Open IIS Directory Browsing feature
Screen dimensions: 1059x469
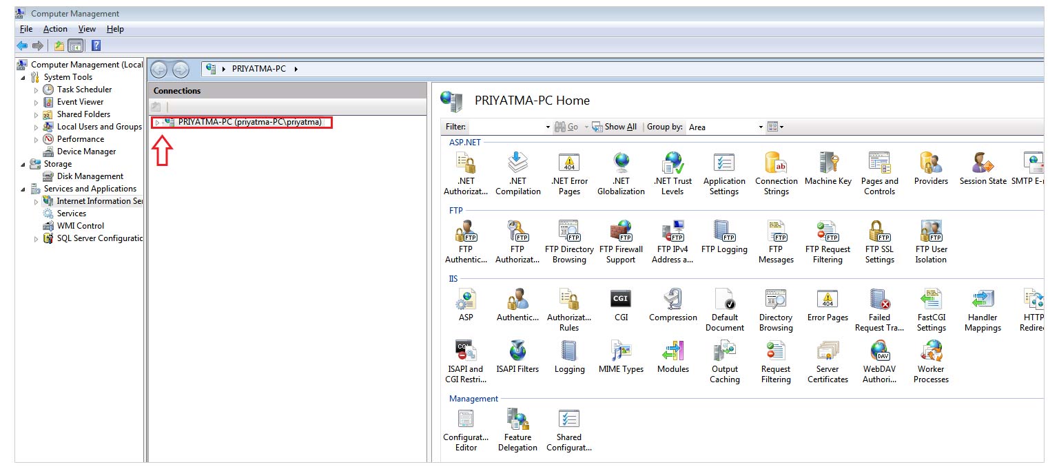click(x=776, y=310)
